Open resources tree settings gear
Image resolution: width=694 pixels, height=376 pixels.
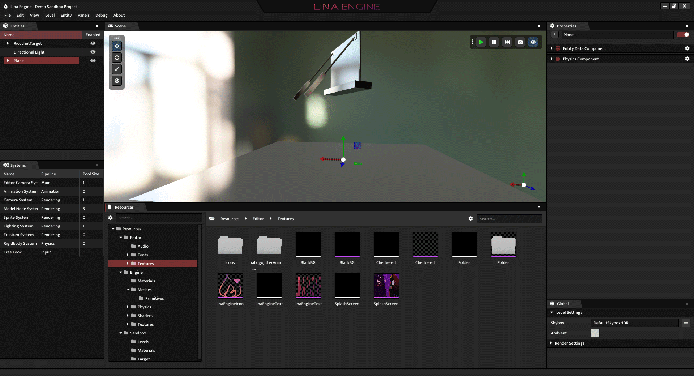point(111,218)
